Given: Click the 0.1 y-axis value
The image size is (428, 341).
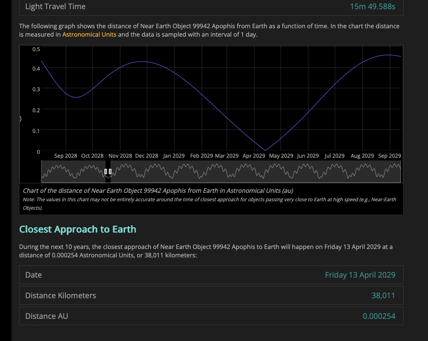Looking at the screenshot, I should 36,131.
